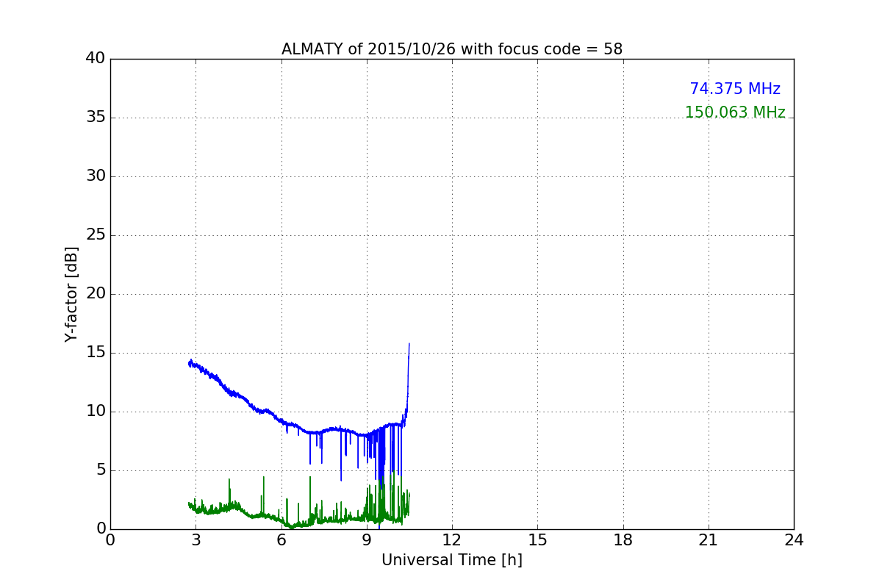Click the x-axis tick label 12
Image resolution: width=882 pixels, height=588 pixels.
point(452,539)
